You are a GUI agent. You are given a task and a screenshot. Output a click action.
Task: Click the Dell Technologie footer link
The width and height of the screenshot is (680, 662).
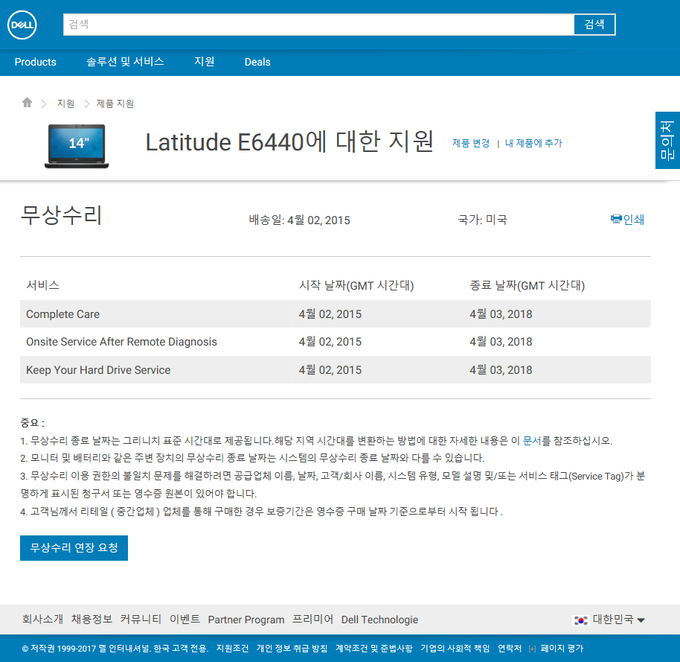point(379,620)
